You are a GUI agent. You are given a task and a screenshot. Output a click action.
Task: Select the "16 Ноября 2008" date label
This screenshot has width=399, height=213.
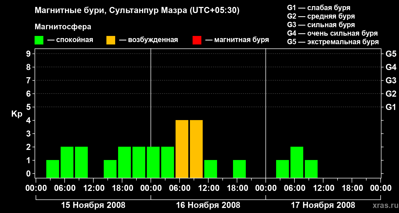pyautogui.click(x=208, y=205)
